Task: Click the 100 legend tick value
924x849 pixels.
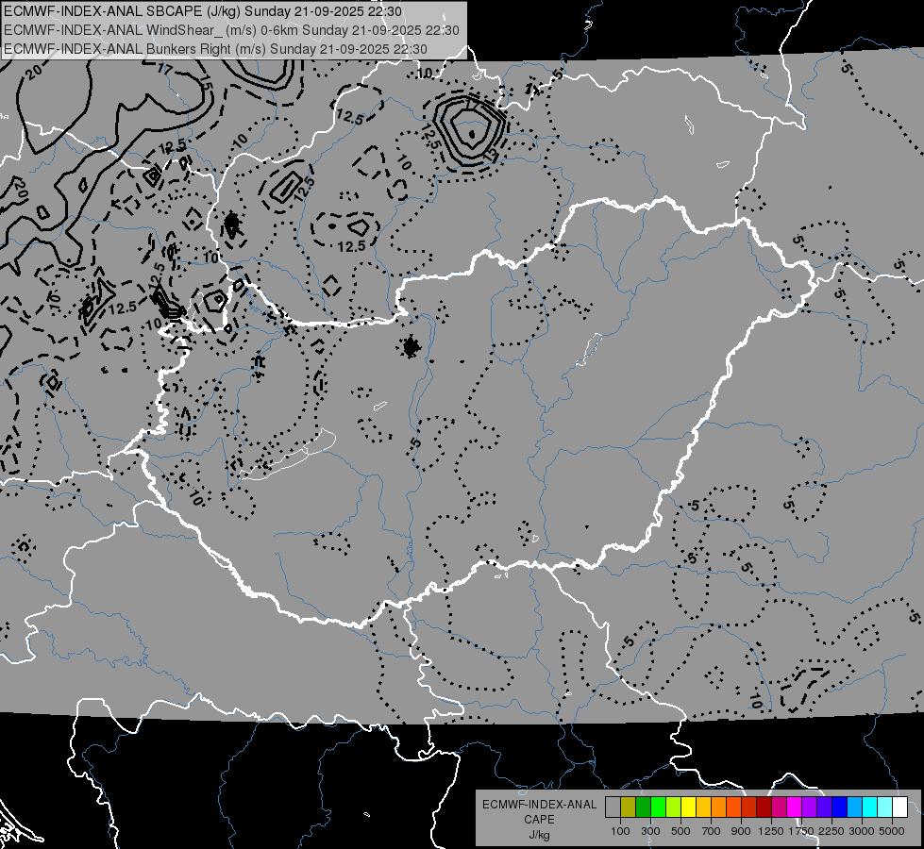Action: (620, 831)
